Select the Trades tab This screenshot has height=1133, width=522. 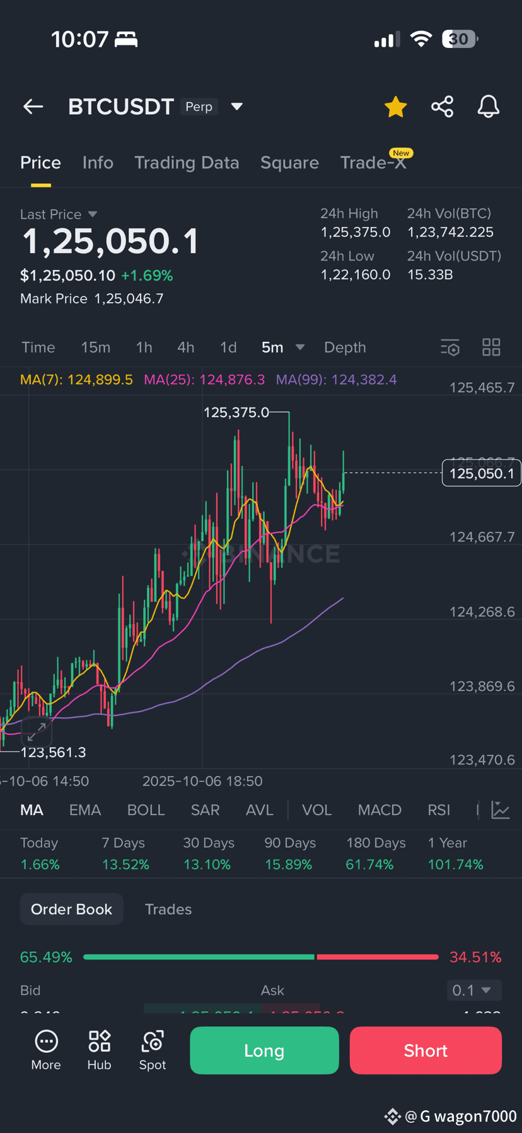[168, 909]
